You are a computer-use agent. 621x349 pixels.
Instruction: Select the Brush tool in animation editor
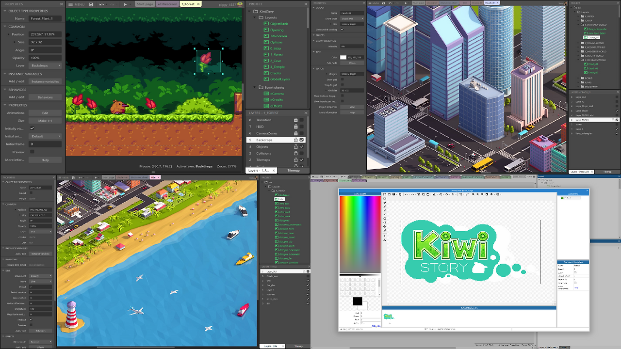click(385, 210)
